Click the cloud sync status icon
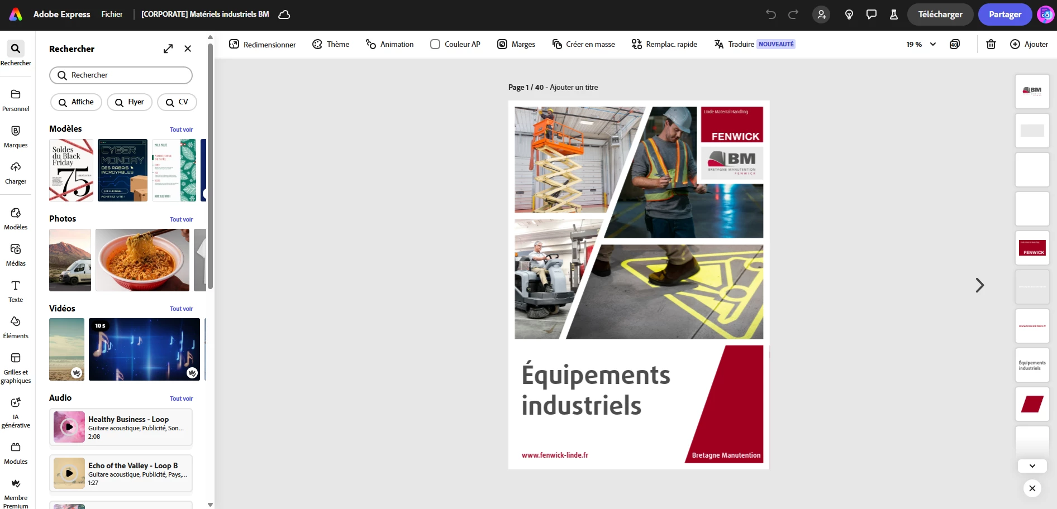 coord(284,15)
